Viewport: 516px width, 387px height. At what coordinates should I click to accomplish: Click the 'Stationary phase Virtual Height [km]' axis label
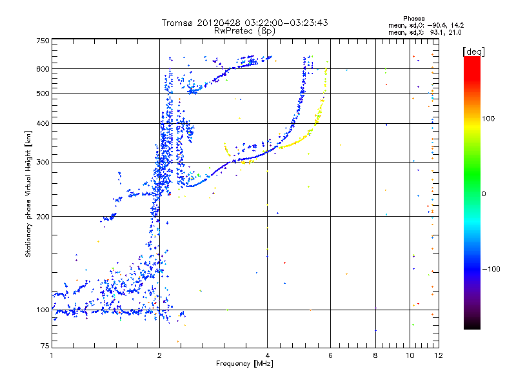point(28,193)
